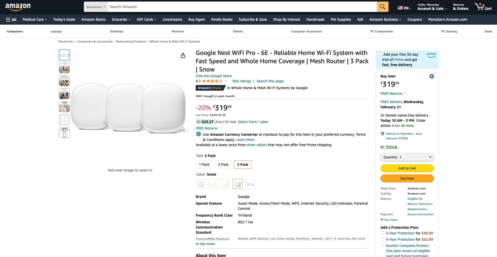This screenshot has width=497, height=257.
Task: Visit the Google Store link
Action: click(x=214, y=76)
